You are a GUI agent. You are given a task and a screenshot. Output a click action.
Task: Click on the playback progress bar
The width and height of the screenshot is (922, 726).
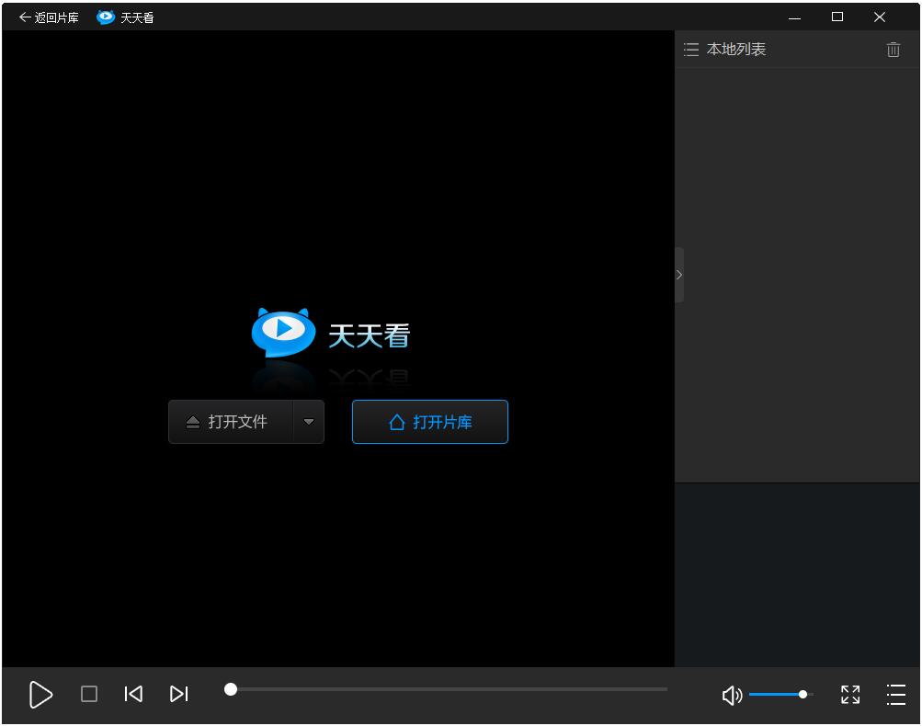(x=448, y=689)
